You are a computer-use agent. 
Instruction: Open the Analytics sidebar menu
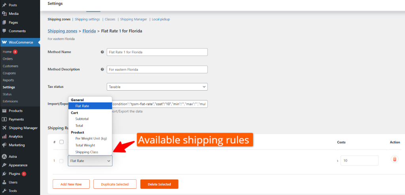(x=15, y=136)
